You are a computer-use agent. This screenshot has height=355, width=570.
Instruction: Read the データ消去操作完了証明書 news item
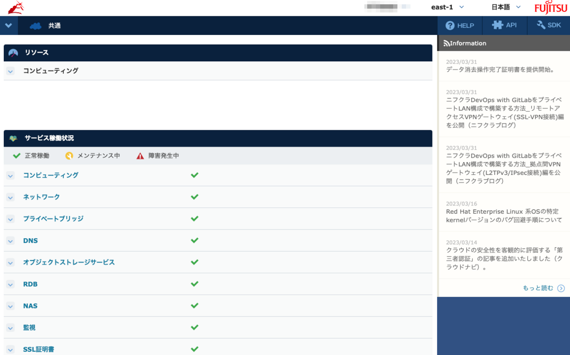pyautogui.click(x=500, y=69)
